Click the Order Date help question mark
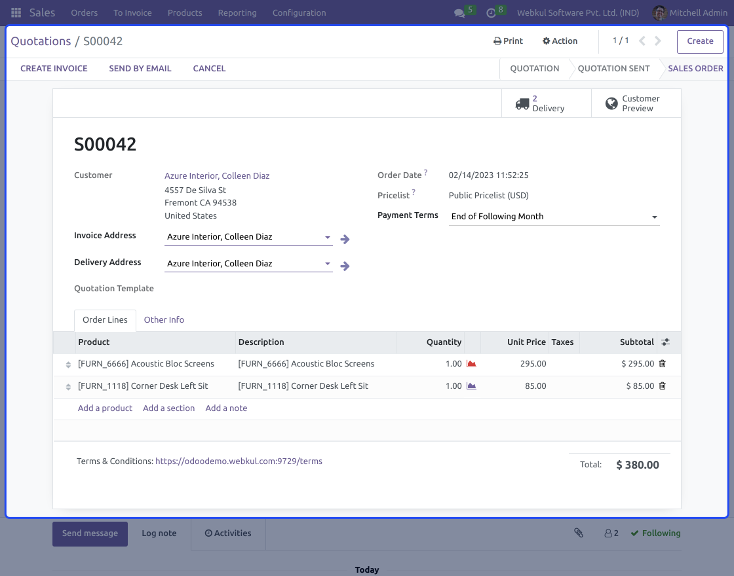The image size is (734, 576). [x=425, y=173]
